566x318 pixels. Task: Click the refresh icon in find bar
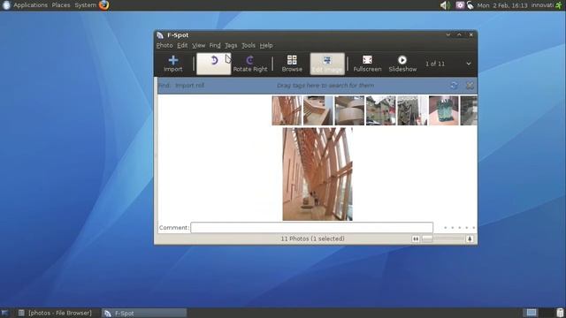(454, 86)
